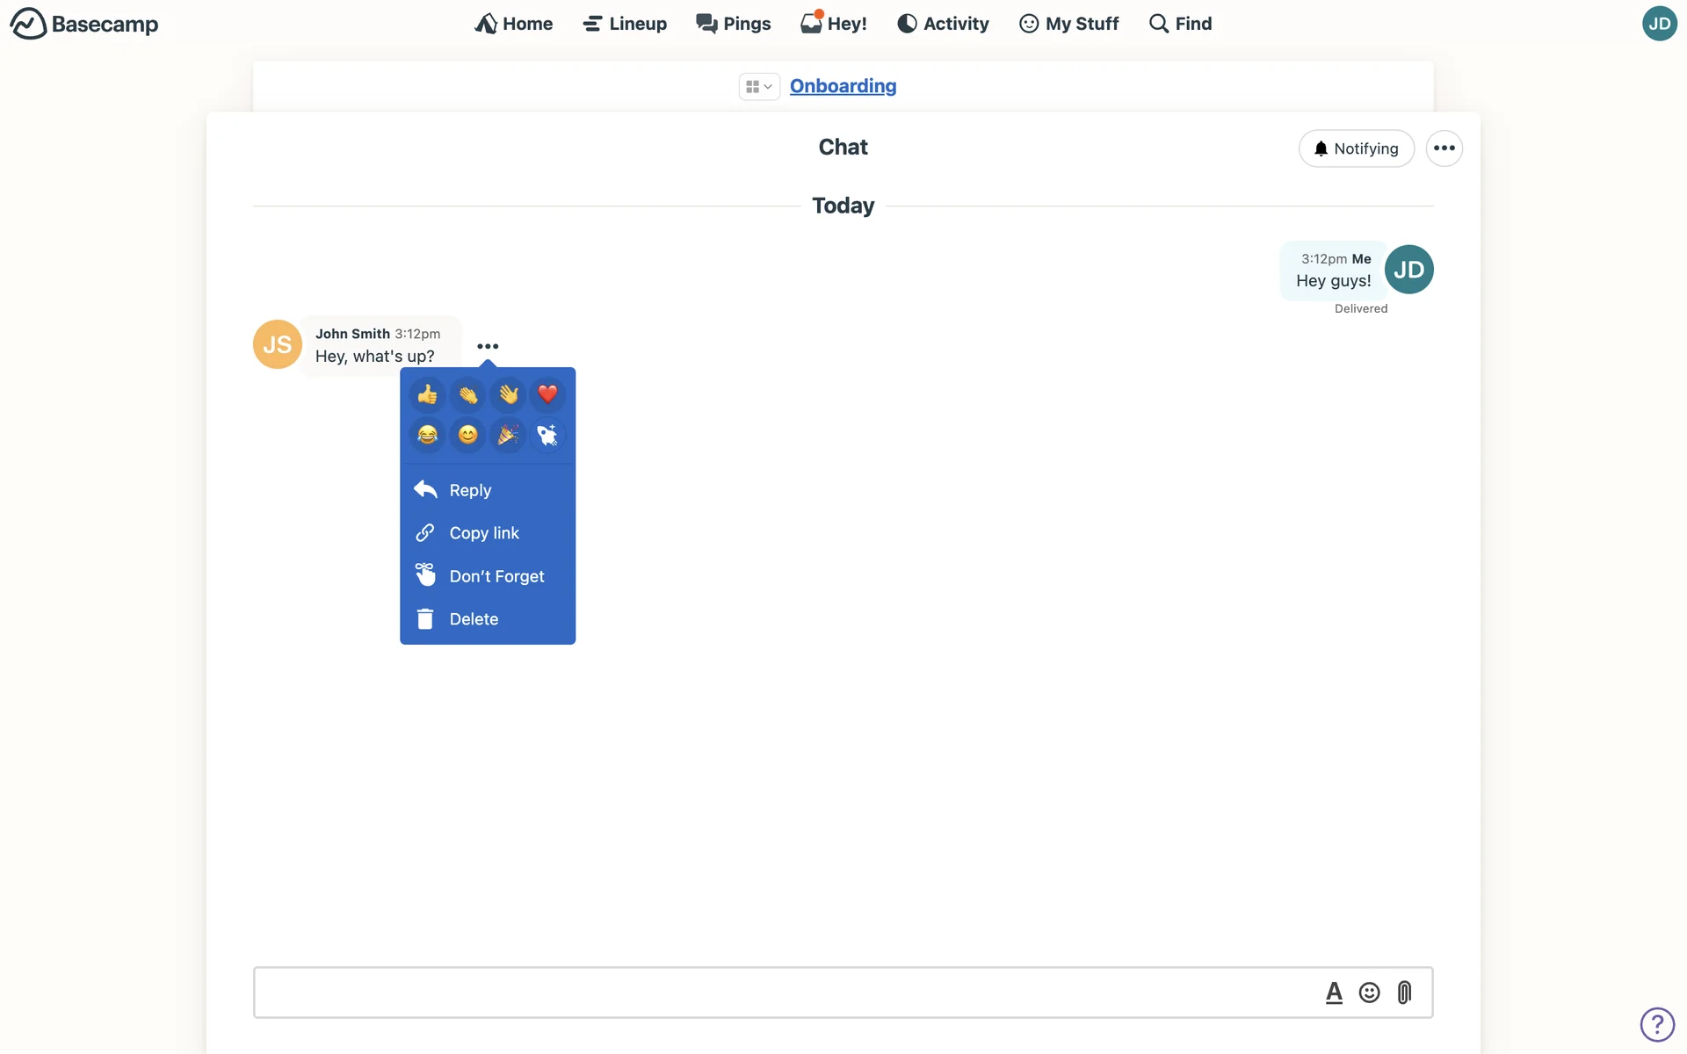1687x1054 pixels.
Task: React with party popper emoji
Action: click(508, 435)
